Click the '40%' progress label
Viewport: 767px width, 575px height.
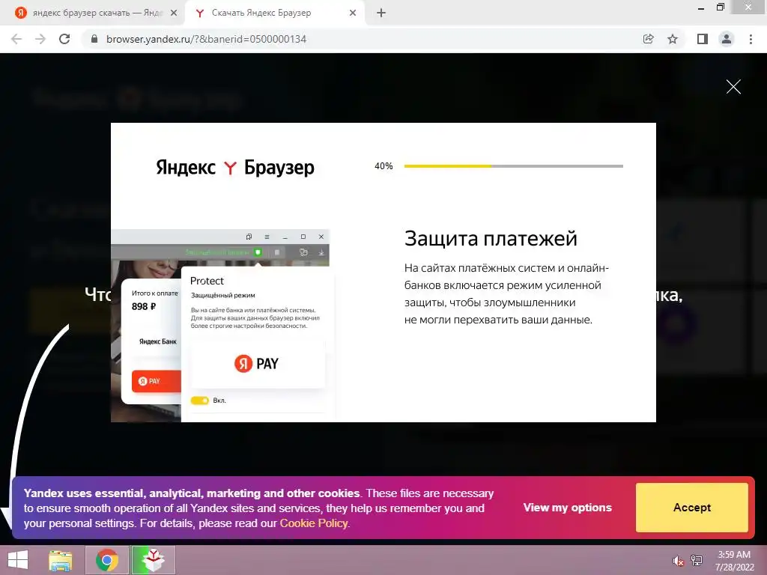[x=383, y=166]
